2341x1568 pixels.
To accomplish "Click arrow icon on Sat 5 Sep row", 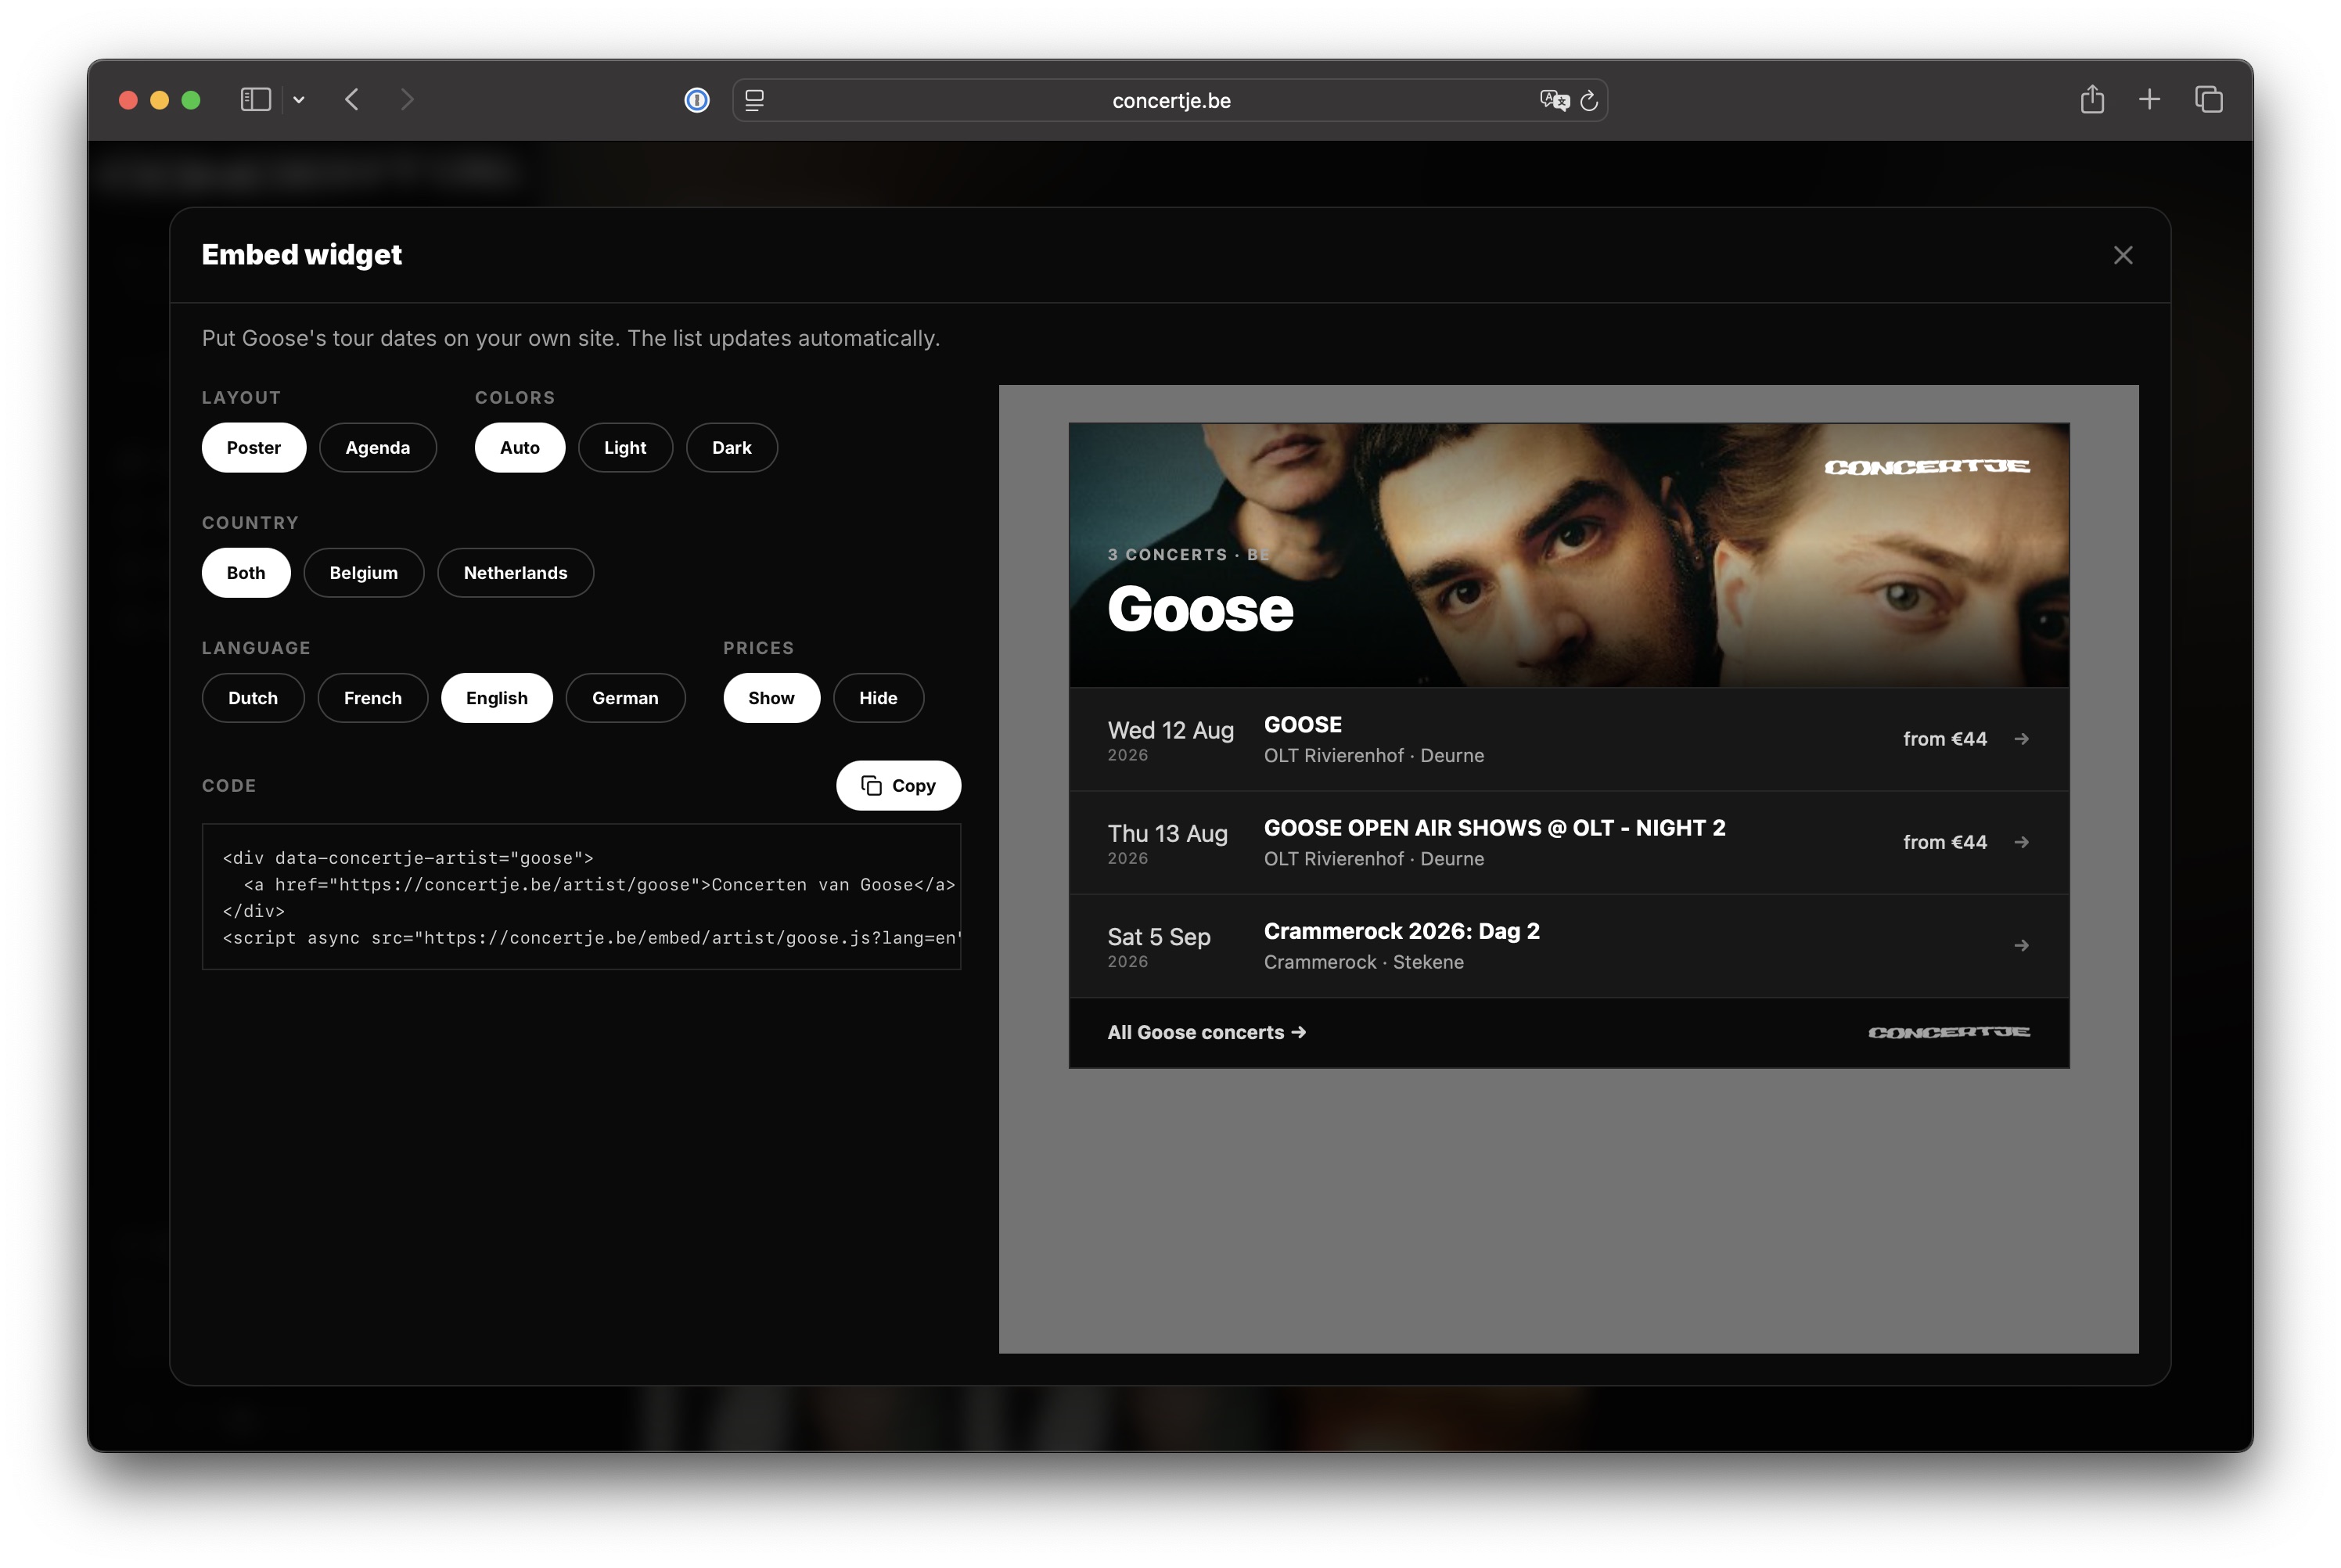I will pos(2021,946).
